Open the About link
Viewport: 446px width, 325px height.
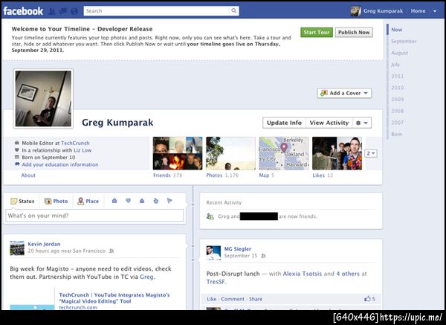28,176
